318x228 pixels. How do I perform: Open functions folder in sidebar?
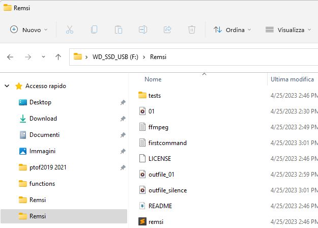click(x=42, y=184)
